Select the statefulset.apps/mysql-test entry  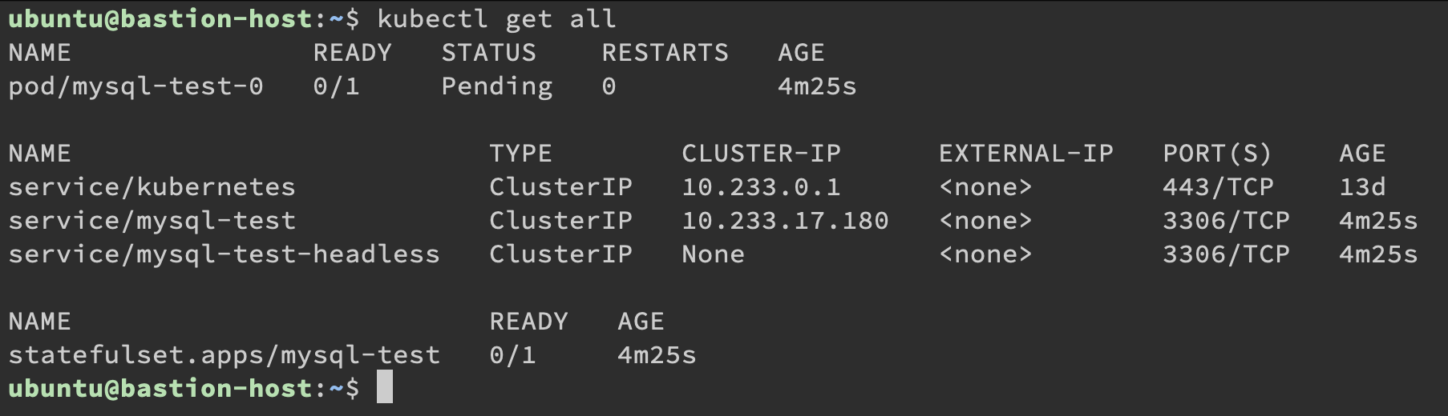tap(224, 355)
